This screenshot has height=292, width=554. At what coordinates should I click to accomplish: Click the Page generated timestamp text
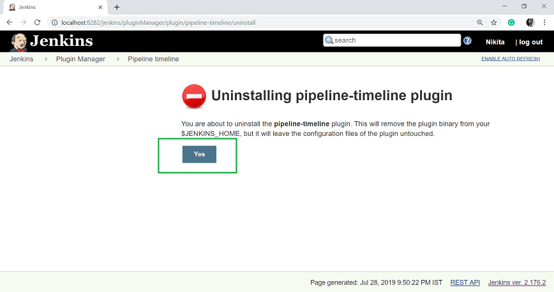click(x=377, y=282)
